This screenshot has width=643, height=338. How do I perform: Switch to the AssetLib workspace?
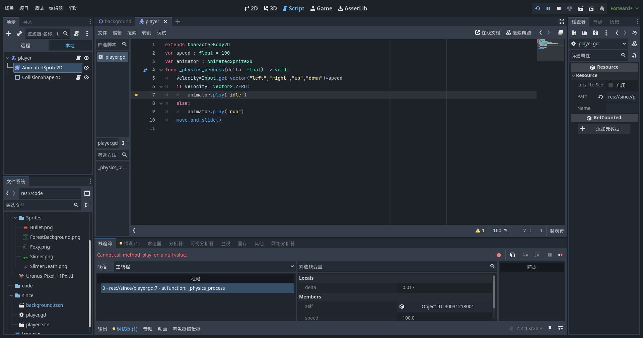(353, 8)
